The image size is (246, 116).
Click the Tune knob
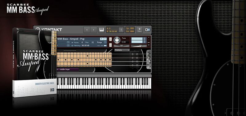tap(117, 40)
